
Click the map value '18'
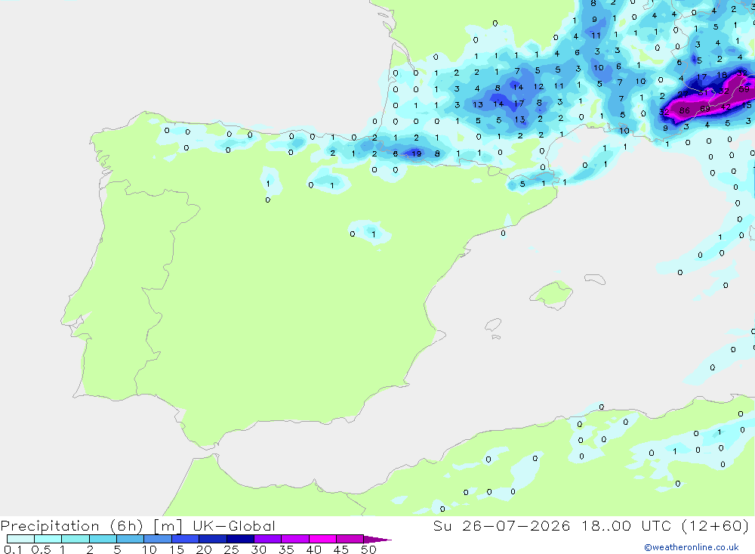coord(721,75)
